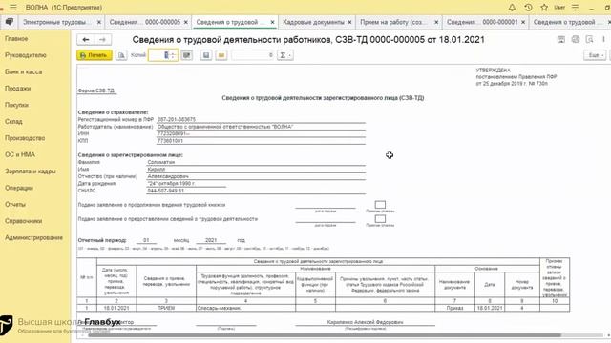
Task: Send by email envelope icon
Action: [x=221, y=55]
